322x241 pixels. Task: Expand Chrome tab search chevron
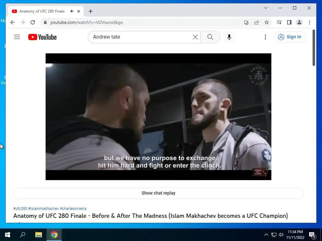click(265, 8)
